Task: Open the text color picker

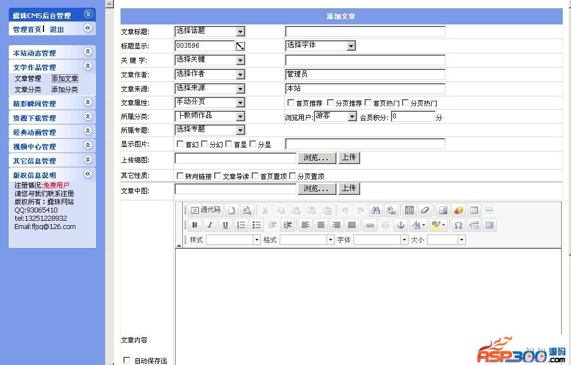Action: 418,225
